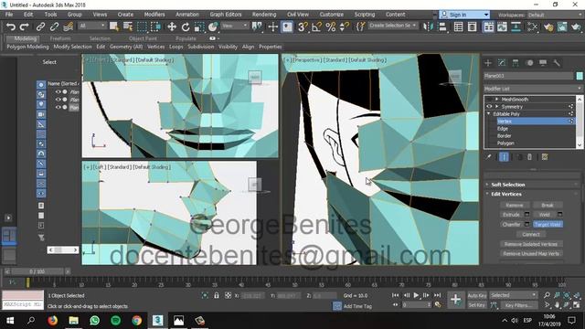The height and width of the screenshot is (329, 585).
Task: Click the Undo arrow icon
Action: tap(11, 27)
